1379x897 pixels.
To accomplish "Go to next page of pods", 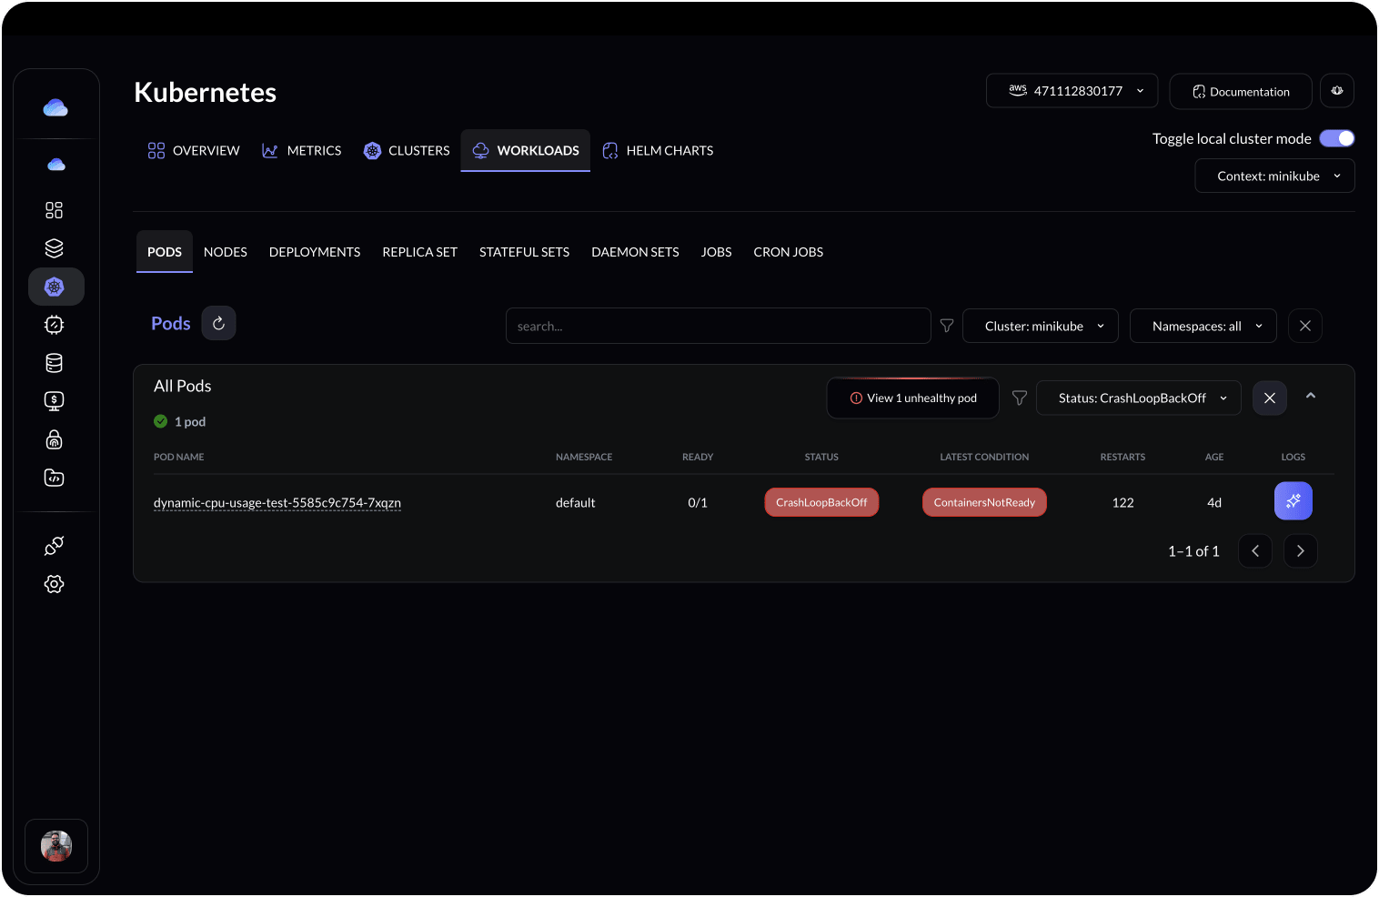I will pyautogui.click(x=1301, y=550).
